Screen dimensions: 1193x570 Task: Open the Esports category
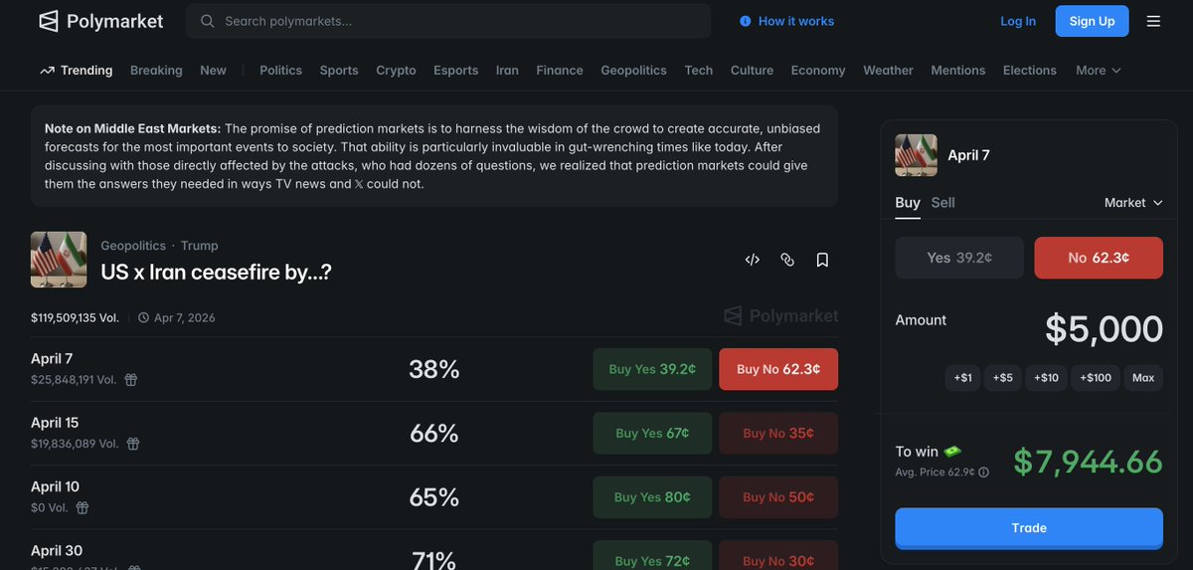pyautogui.click(x=455, y=71)
